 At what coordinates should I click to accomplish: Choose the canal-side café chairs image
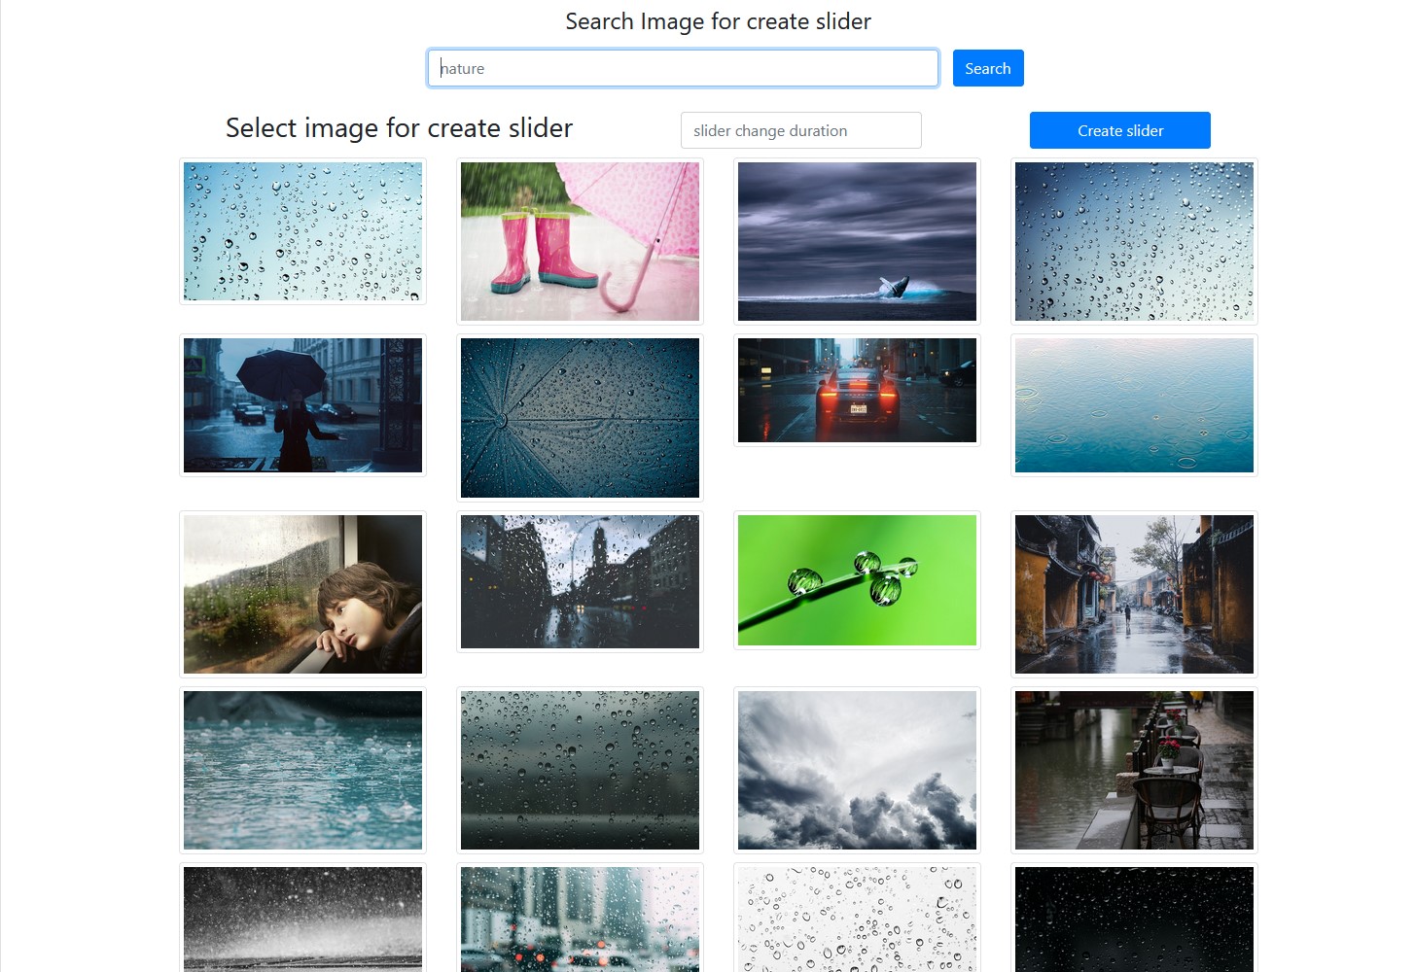coord(1134,770)
